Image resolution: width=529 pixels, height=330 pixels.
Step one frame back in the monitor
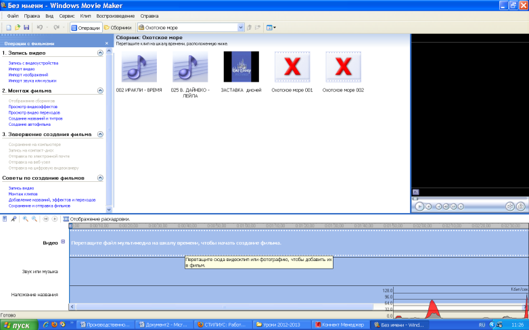pyautogui.click(x=446, y=206)
